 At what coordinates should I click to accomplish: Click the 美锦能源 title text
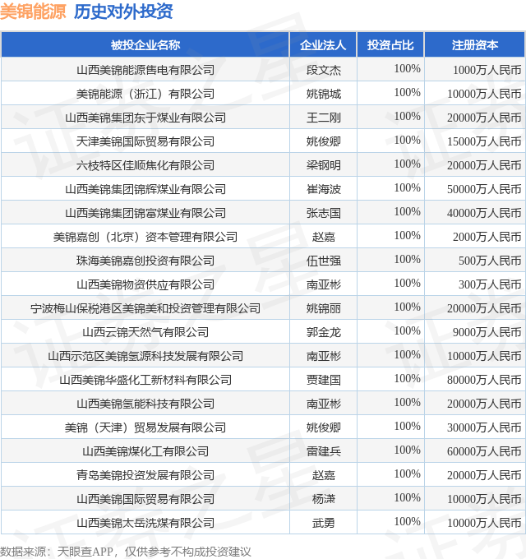[x=33, y=12]
